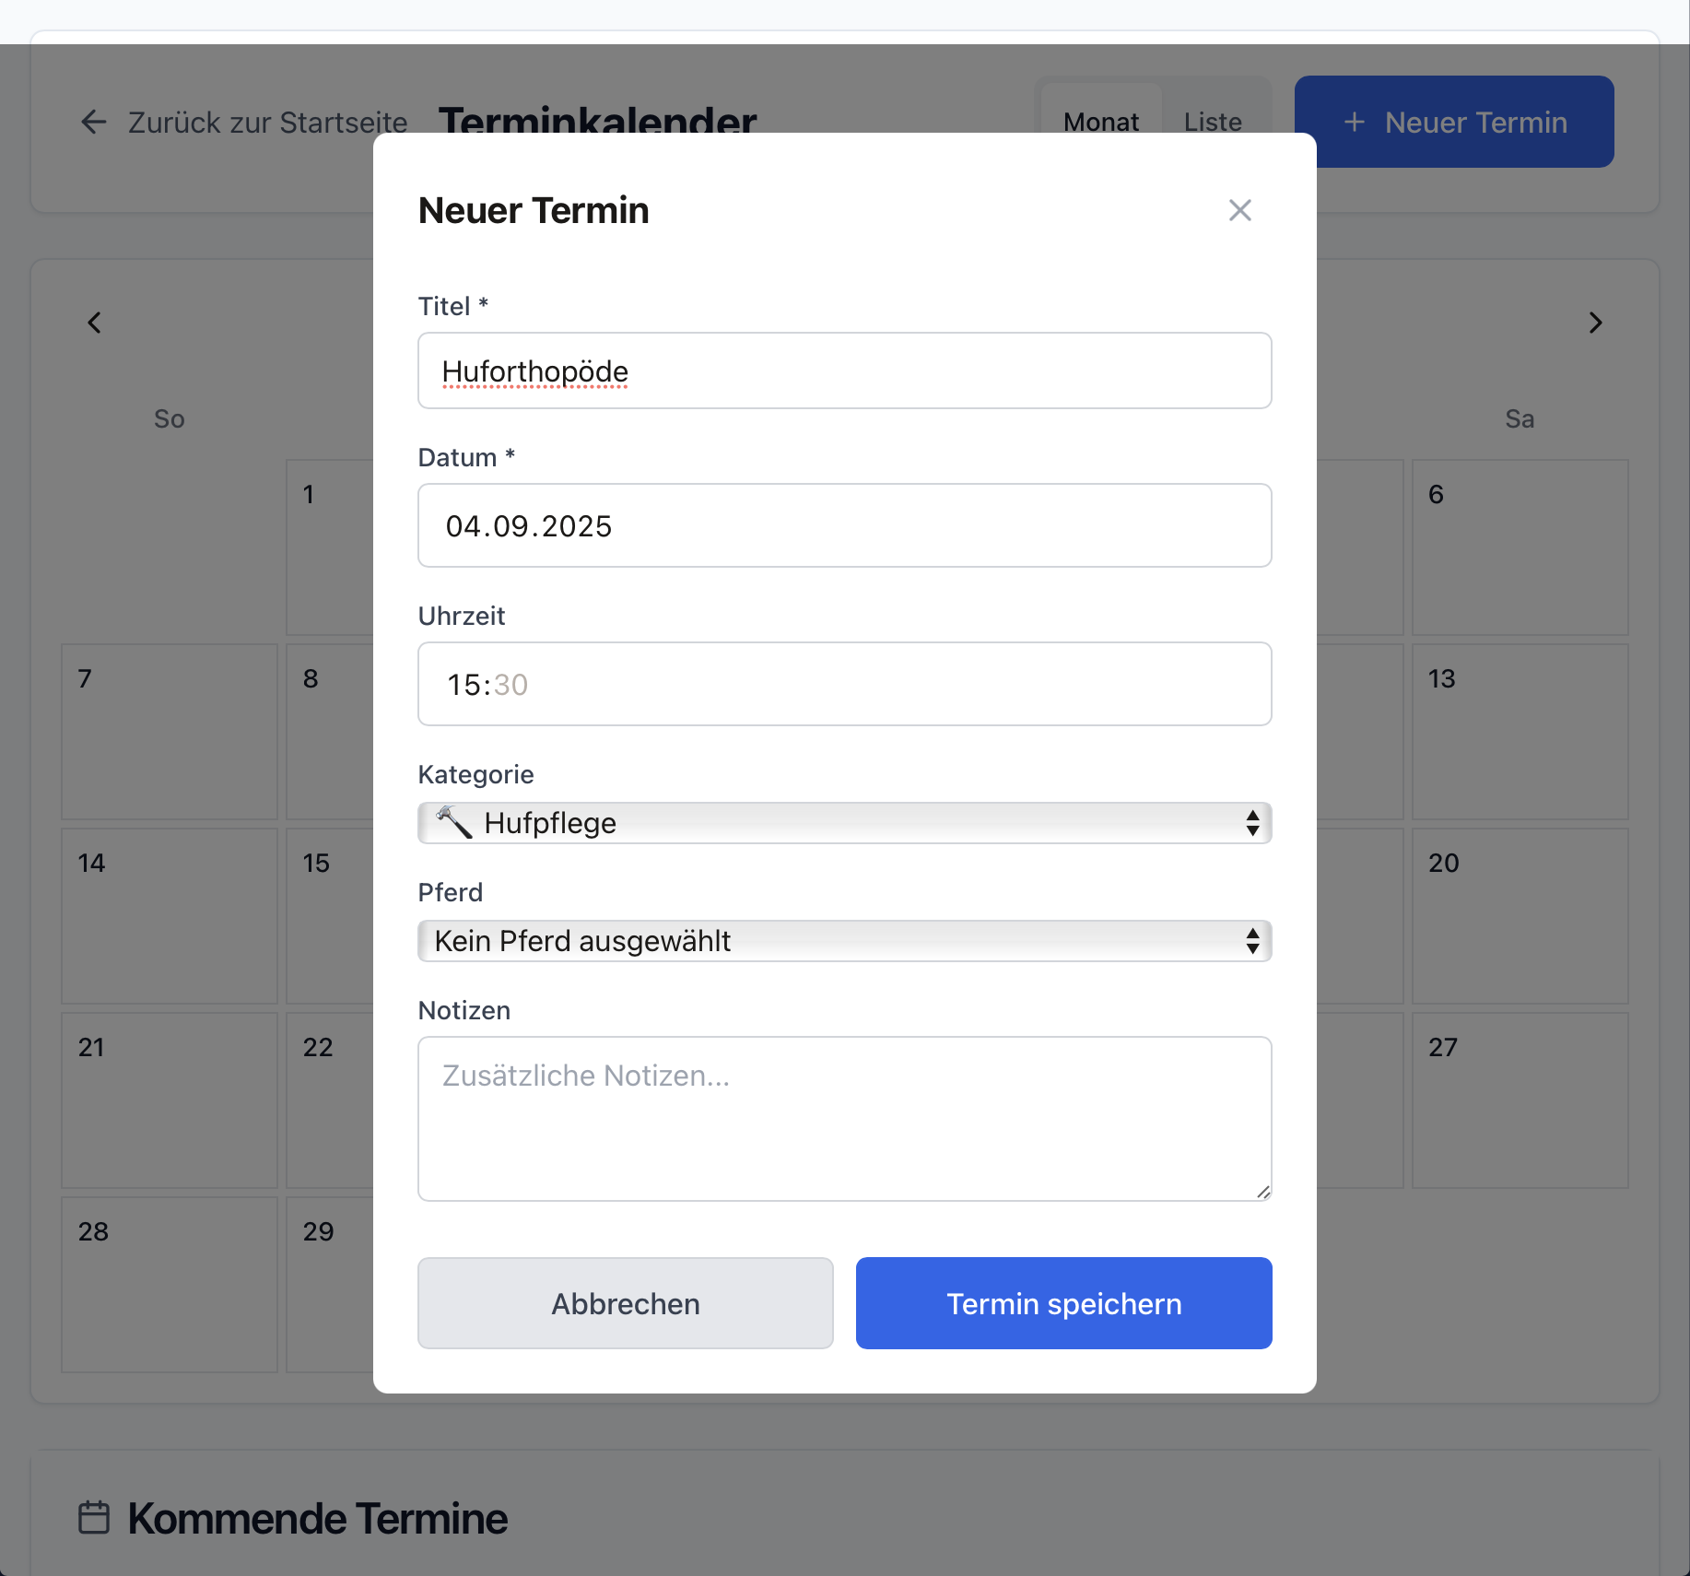The width and height of the screenshot is (1690, 1576).
Task: Click the Datum field showing 04.09.2025
Action: [844, 525]
